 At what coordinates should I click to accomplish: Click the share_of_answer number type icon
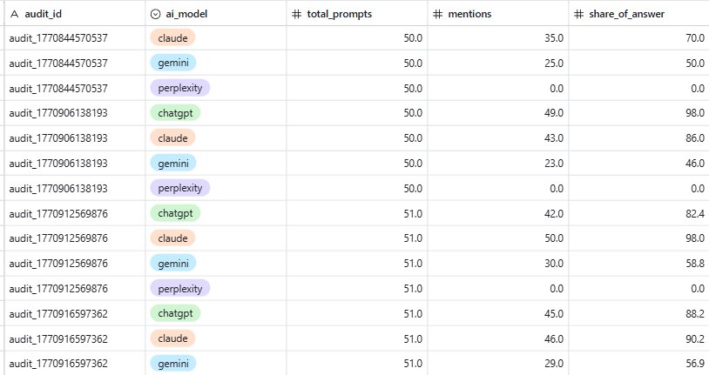point(578,14)
